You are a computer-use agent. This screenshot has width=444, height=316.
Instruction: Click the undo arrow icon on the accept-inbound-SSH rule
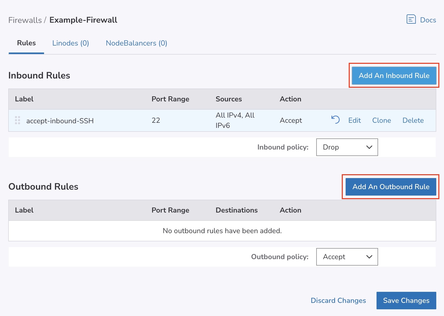click(335, 120)
